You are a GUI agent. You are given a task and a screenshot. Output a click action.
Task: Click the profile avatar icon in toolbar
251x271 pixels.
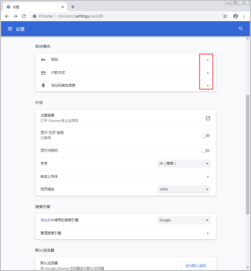(235, 16)
